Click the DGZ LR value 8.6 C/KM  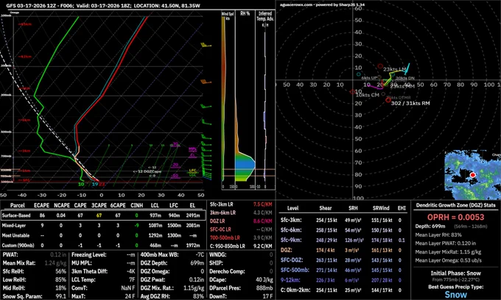[262, 221]
